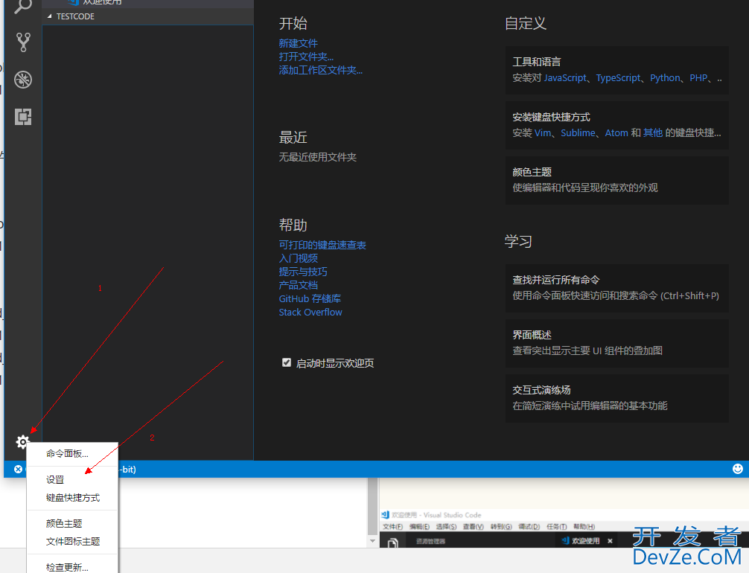Click the feedback smiley in status bar
749x573 pixels.
tap(738, 469)
